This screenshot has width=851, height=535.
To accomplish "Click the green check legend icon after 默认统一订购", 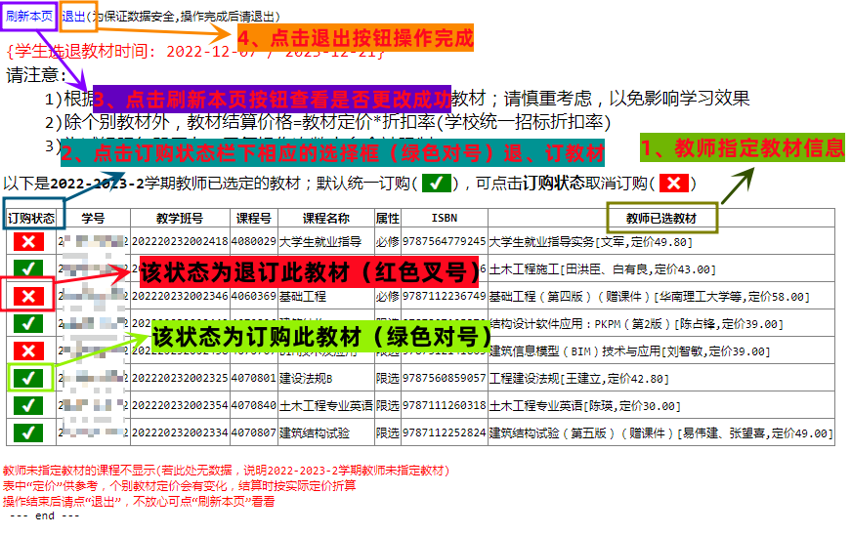I will (x=438, y=184).
